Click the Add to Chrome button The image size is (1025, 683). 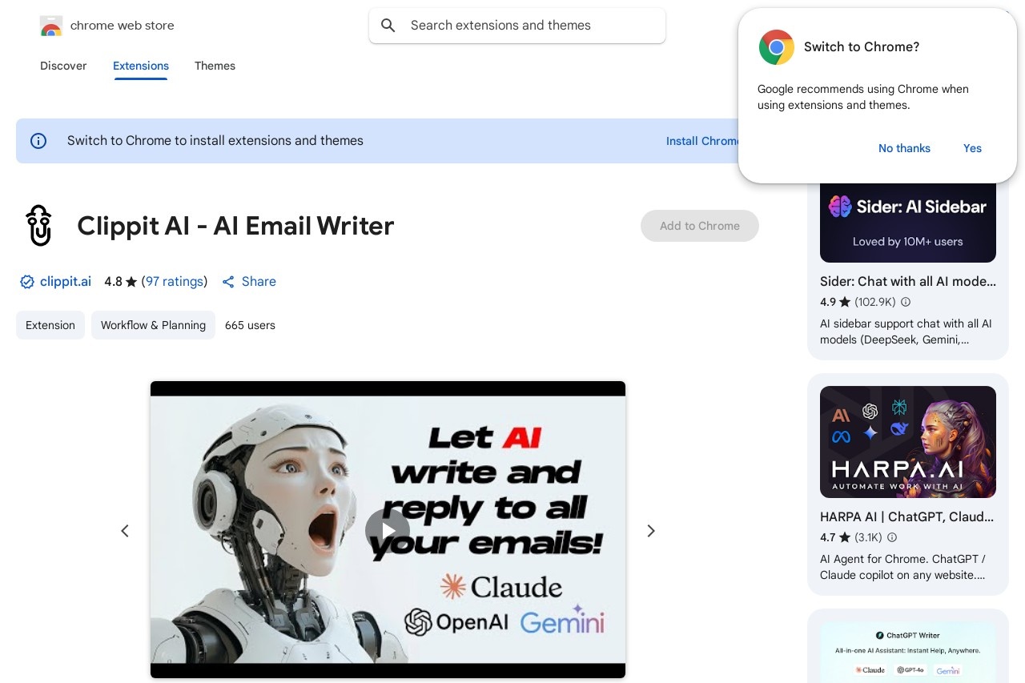(700, 226)
